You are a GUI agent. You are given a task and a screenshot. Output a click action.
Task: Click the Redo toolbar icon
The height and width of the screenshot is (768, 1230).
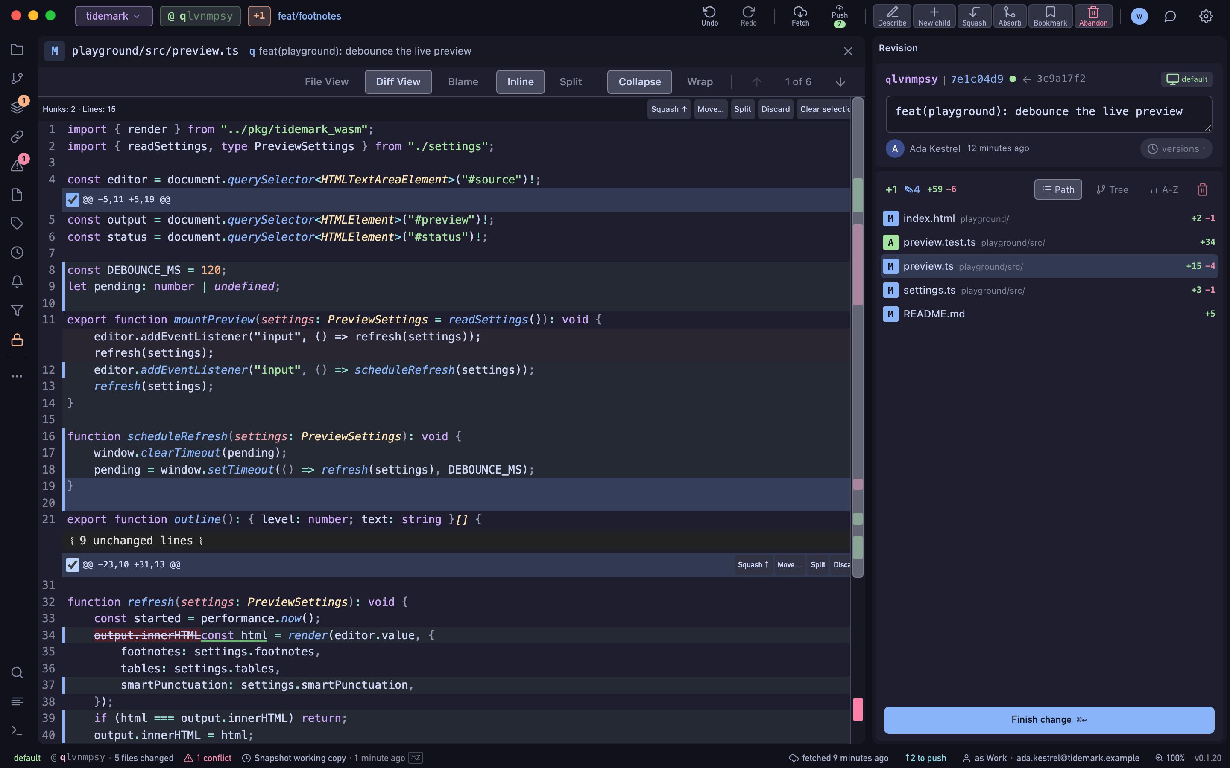pyautogui.click(x=748, y=16)
